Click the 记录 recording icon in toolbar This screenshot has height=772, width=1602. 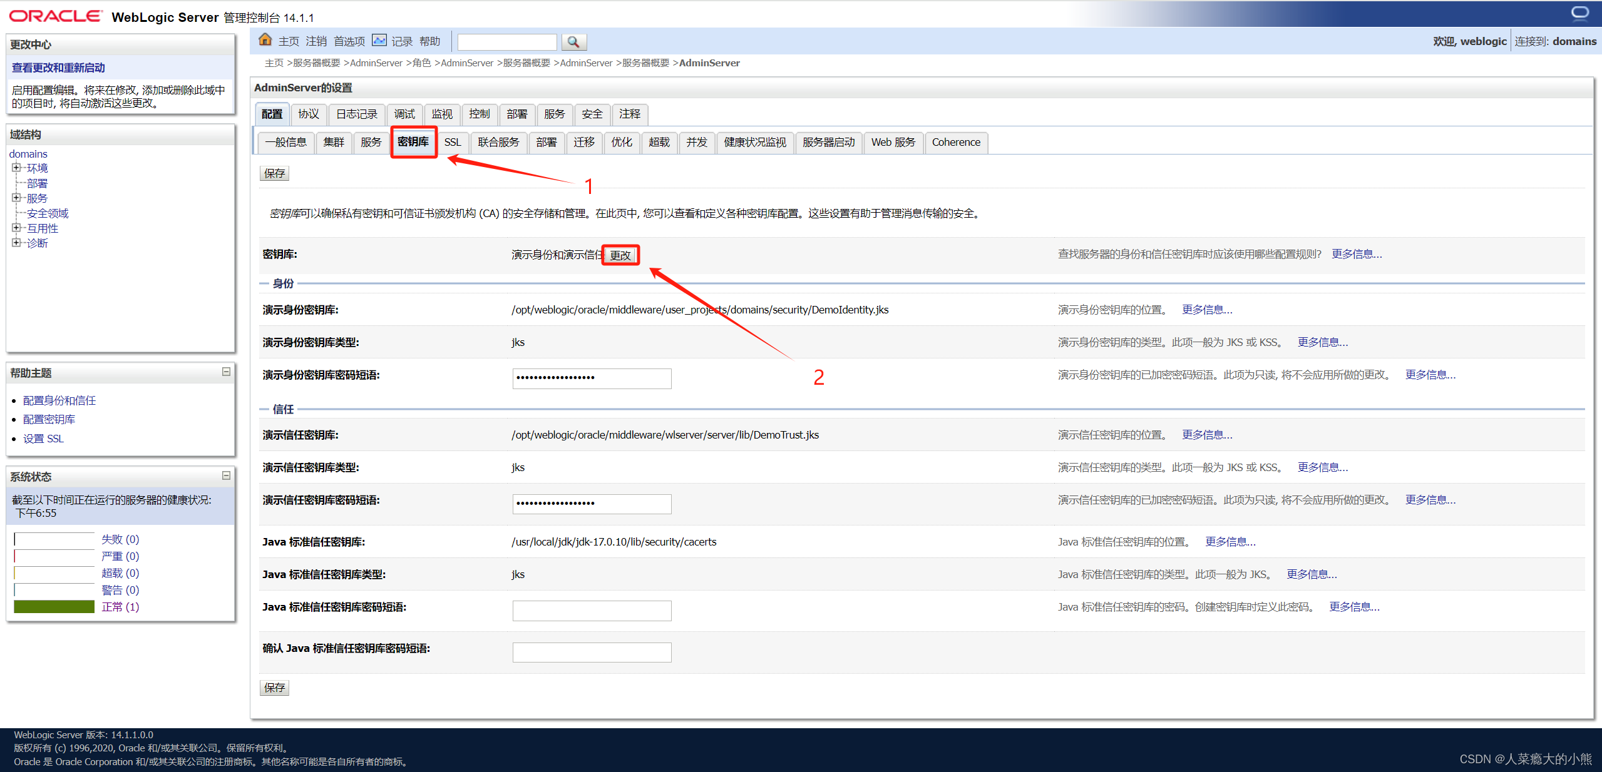380,40
